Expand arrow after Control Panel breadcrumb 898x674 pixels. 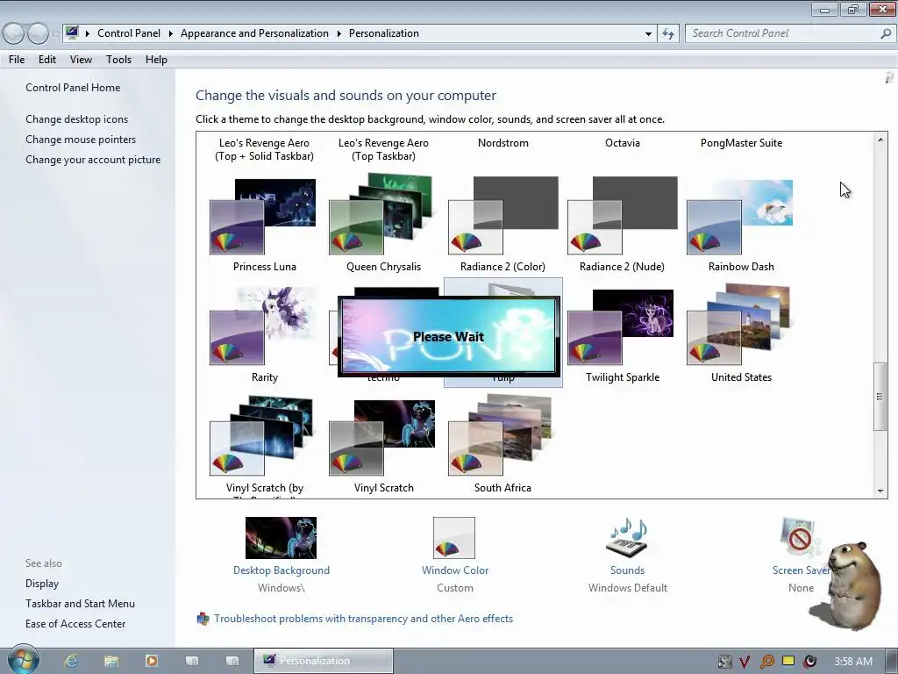pos(171,34)
